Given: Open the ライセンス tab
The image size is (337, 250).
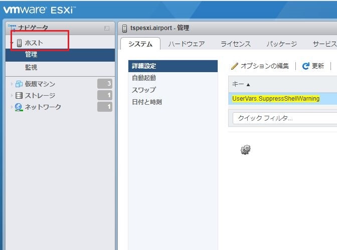Looking at the screenshot, I should pyautogui.click(x=236, y=44).
